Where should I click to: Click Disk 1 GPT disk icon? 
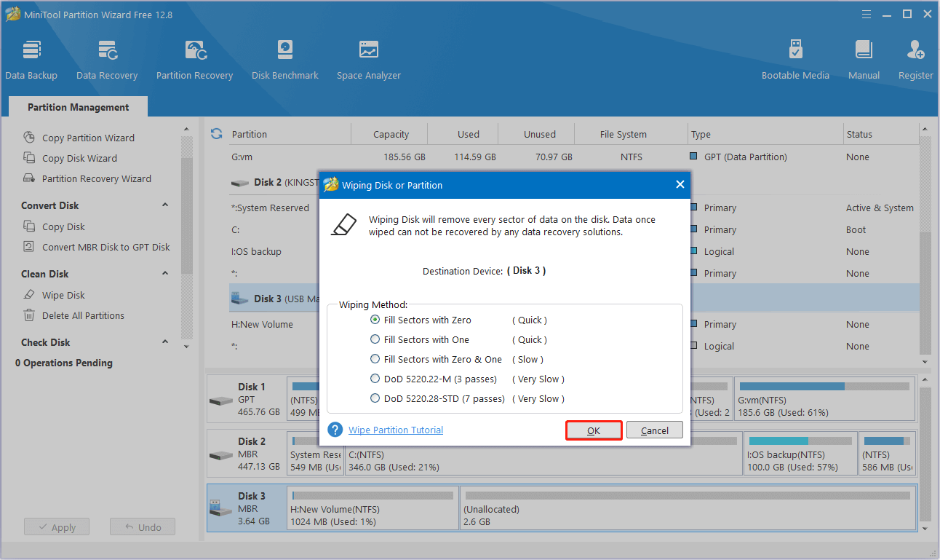221,401
